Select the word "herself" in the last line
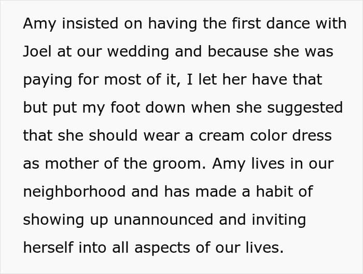Image resolution: width=363 pixels, height=274 pixels. point(48,248)
